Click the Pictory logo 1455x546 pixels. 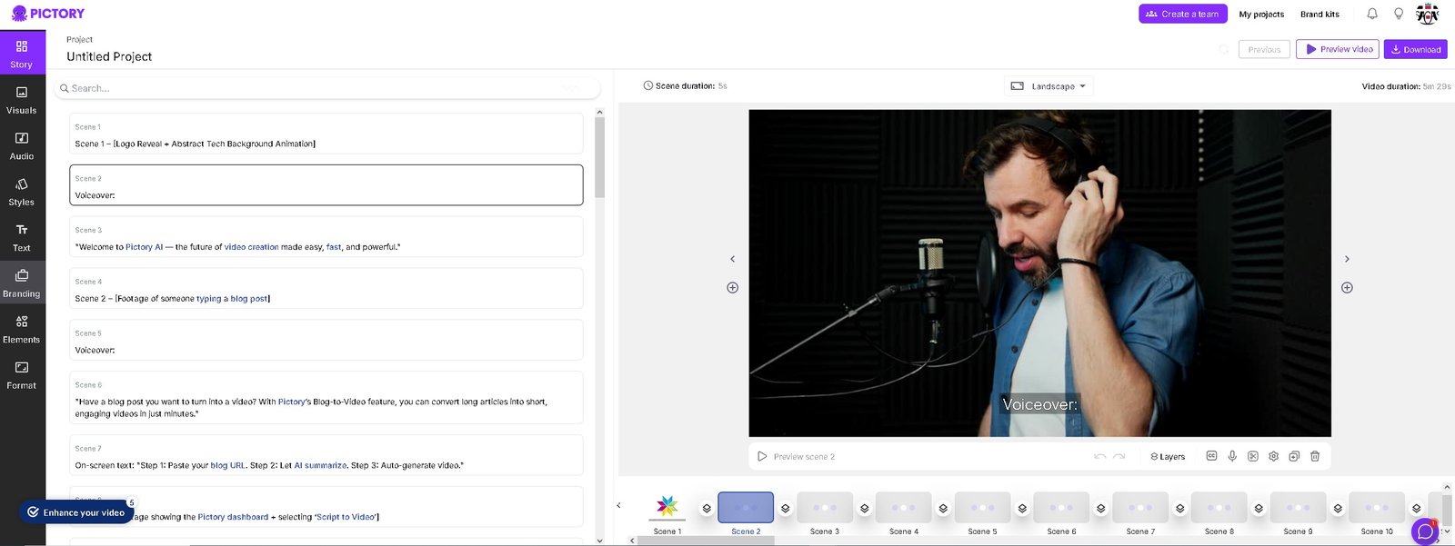(48, 14)
